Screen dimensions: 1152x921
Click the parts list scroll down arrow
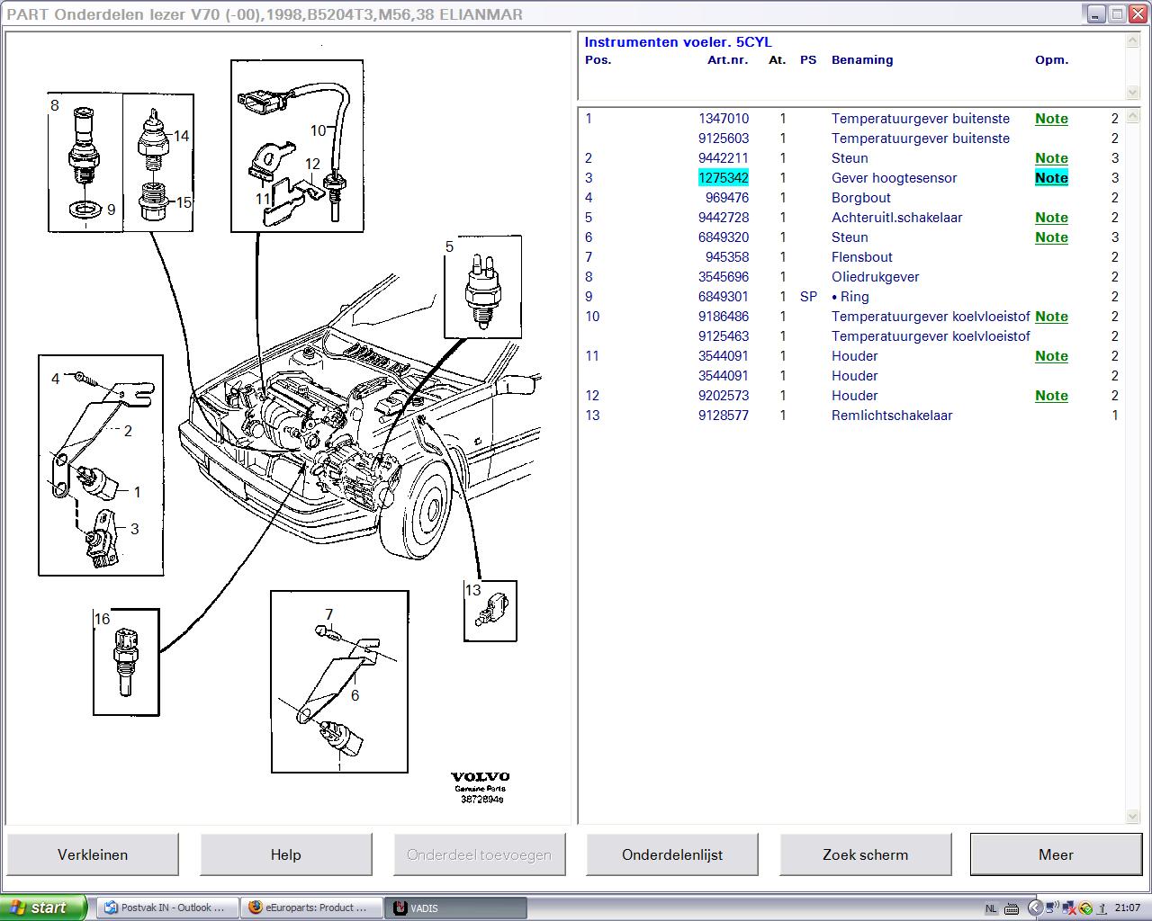[x=1133, y=816]
